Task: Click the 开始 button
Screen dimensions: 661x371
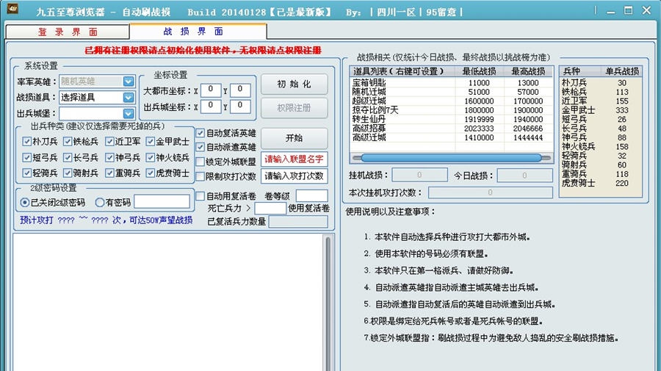Action: coord(295,138)
